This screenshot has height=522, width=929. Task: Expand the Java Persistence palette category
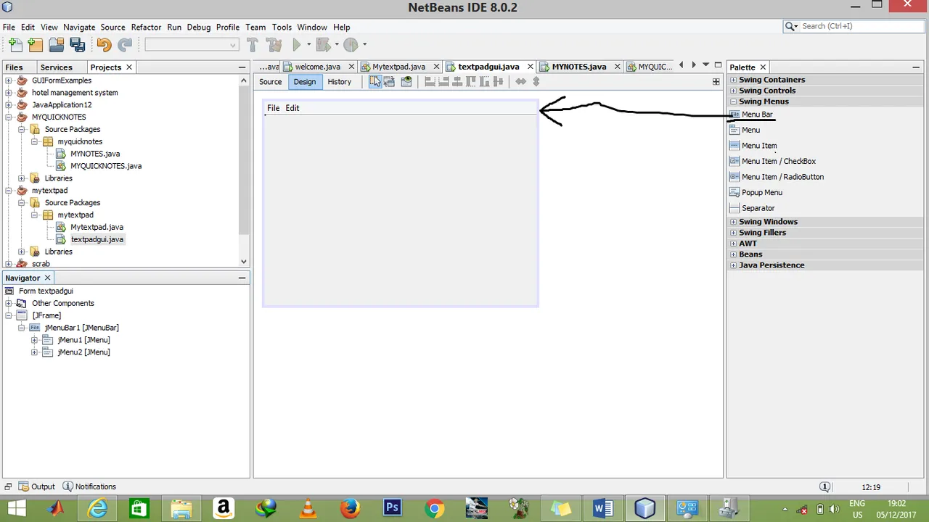734,265
